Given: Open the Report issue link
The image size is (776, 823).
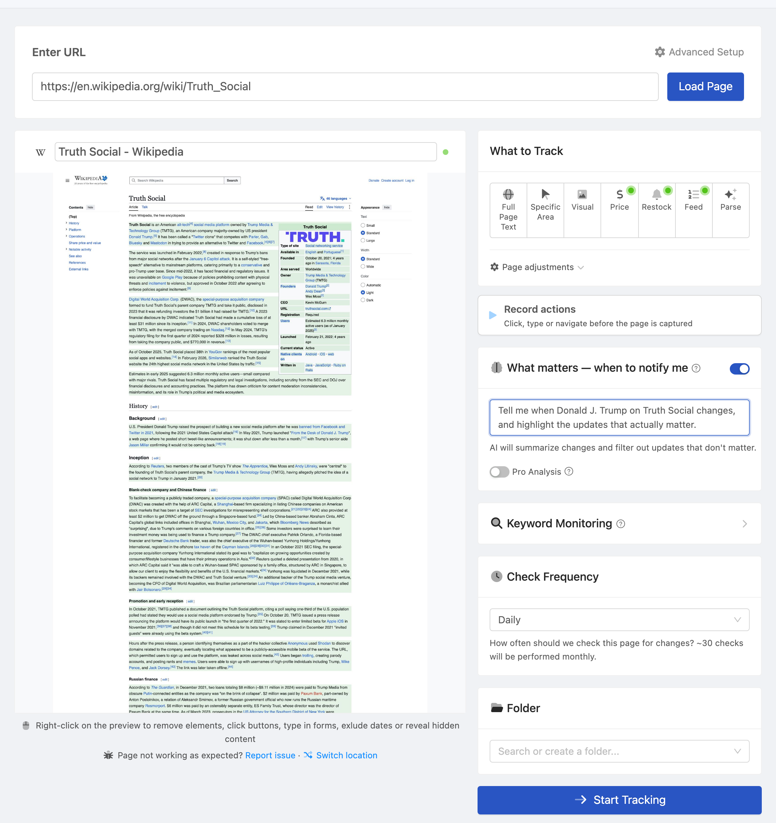Looking at the screenshot, I should click(x=270, y=755).
